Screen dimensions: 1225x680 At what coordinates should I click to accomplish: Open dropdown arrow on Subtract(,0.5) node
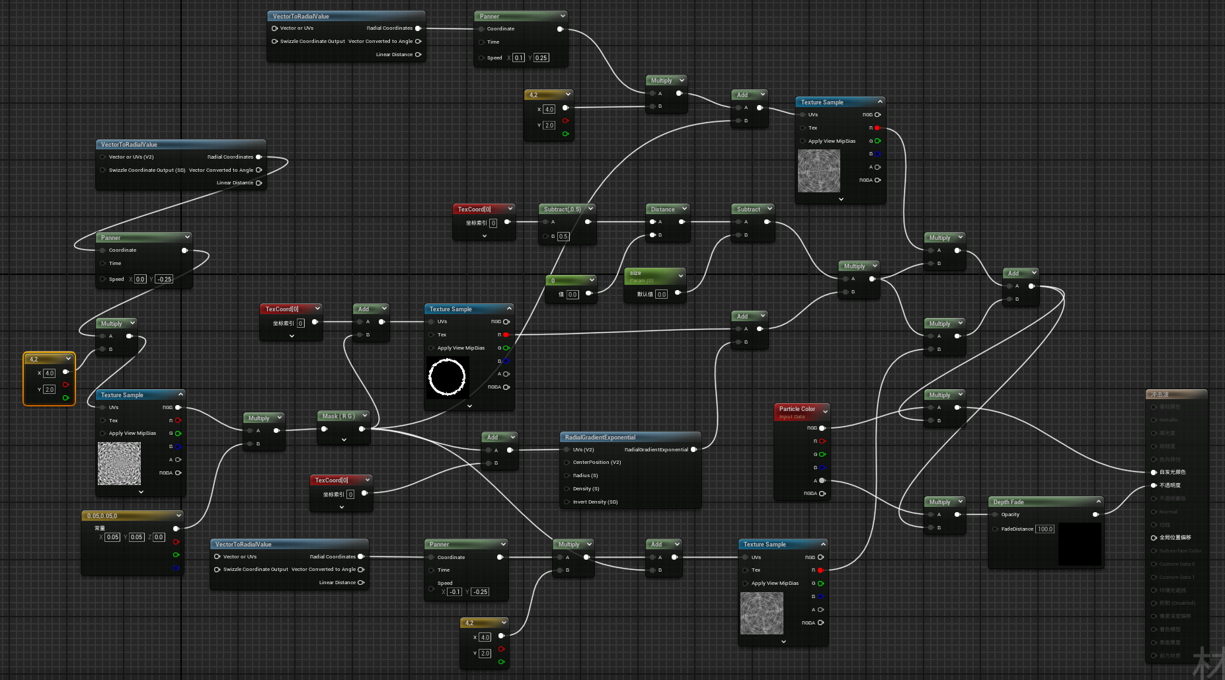590,209
